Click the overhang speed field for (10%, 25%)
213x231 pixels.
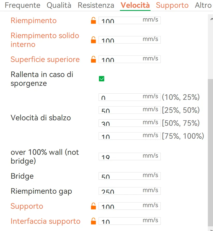click(130, 97)
